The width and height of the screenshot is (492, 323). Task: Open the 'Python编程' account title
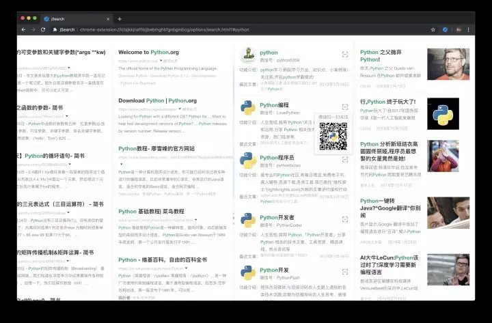coord(274,104)
